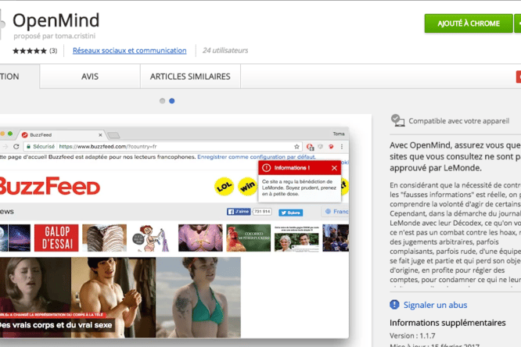
Task: Click the Des vrais corps headline
Action: click(56, 325)
